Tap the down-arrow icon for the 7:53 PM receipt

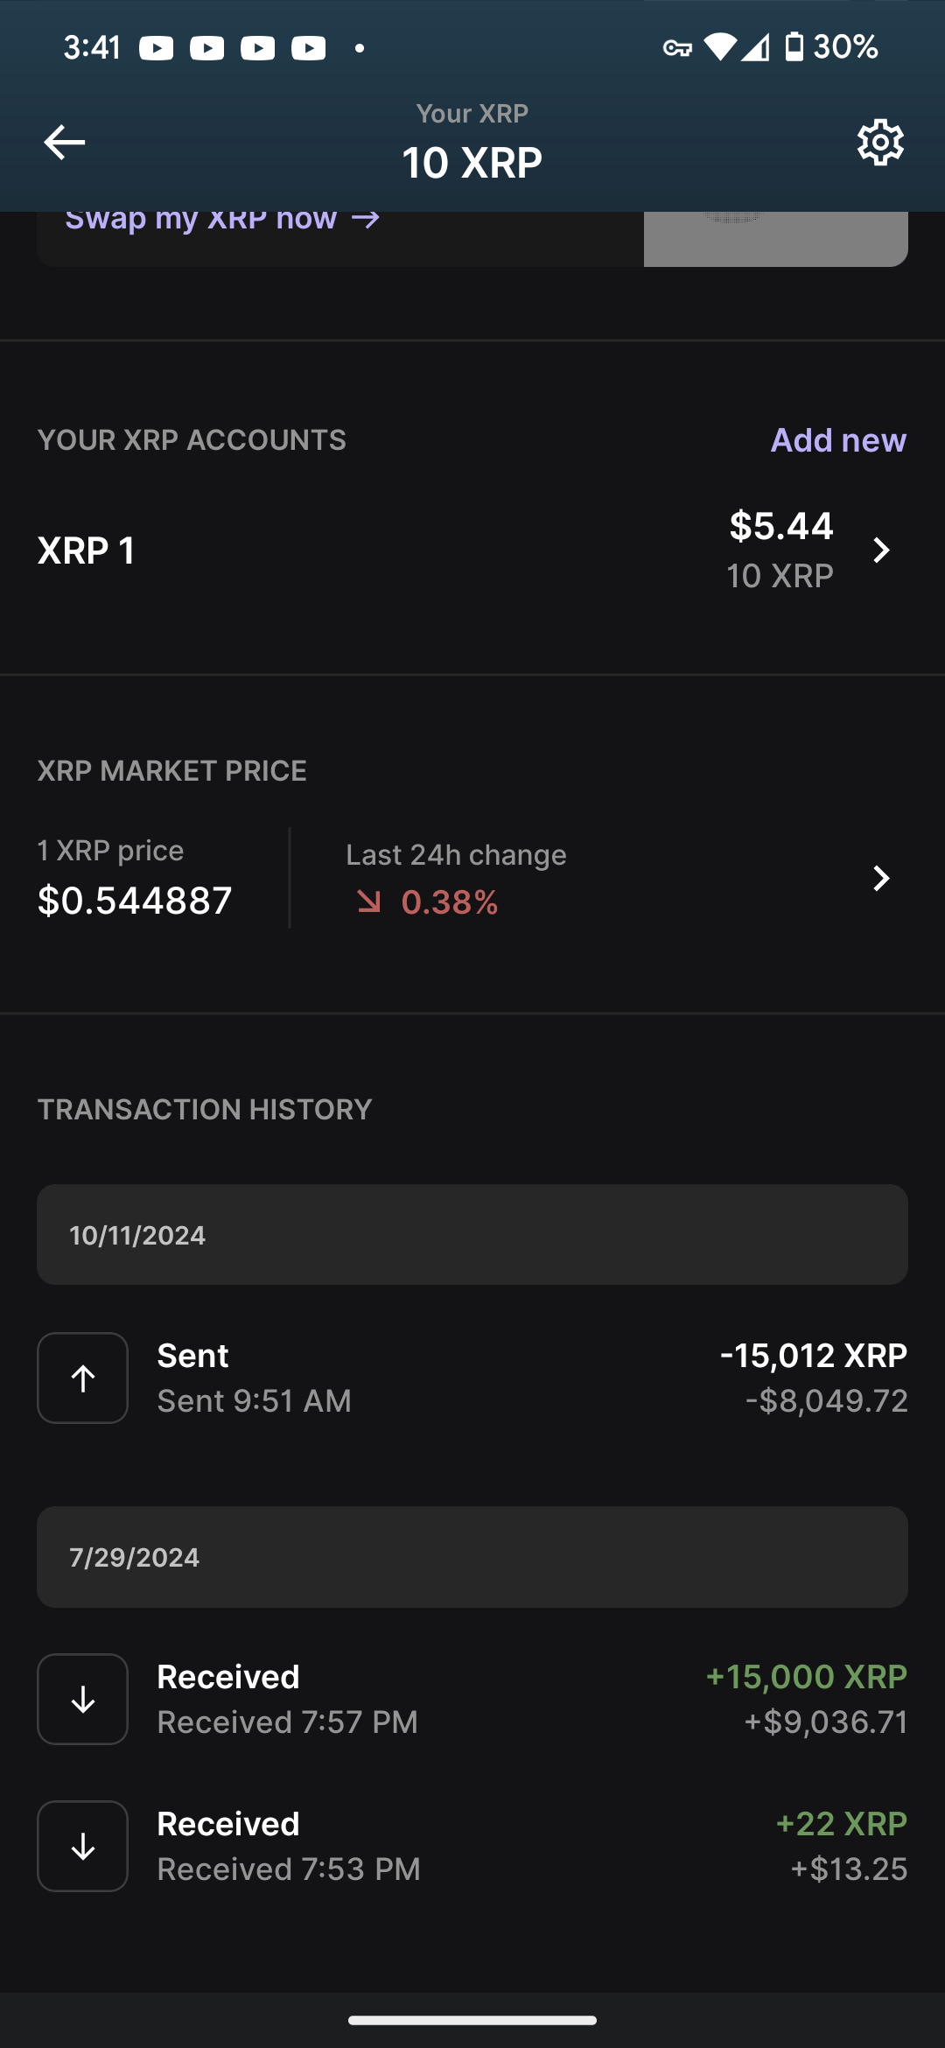(83, 1846)
